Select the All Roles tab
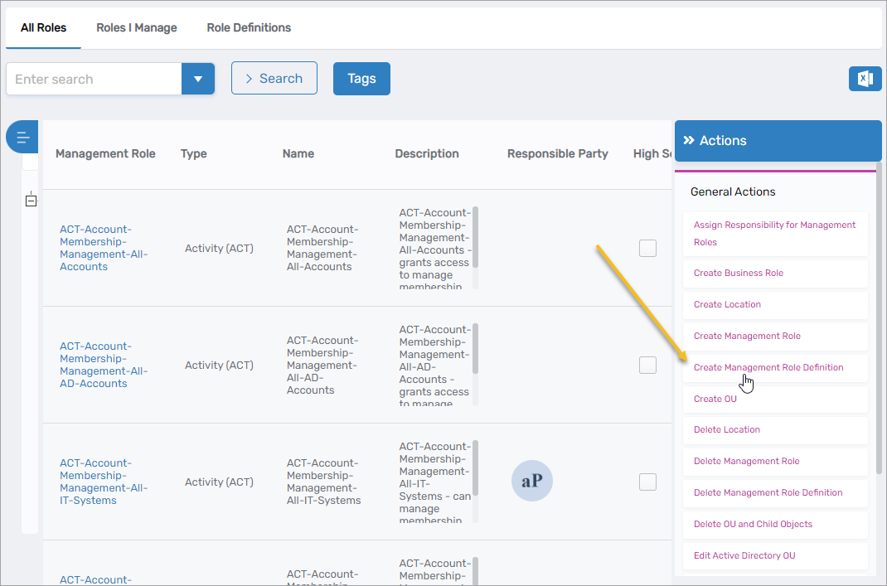The height and width of the screenshot is (586, 887). pos(43,27)
